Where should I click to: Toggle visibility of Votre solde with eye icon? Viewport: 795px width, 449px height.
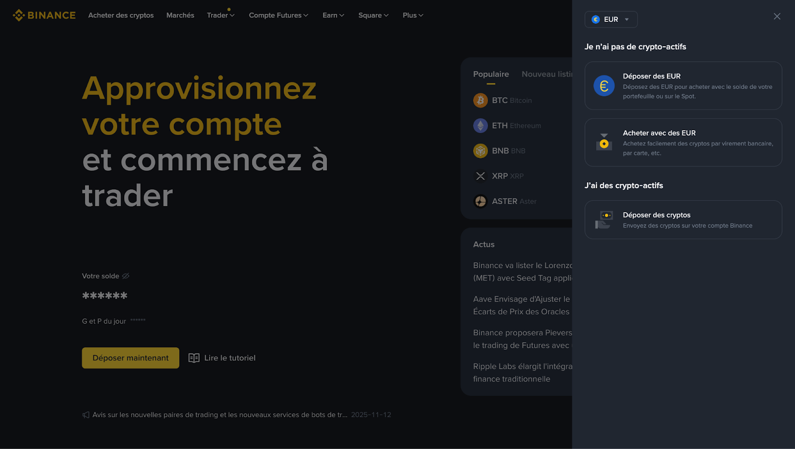[x=125, y=276]
